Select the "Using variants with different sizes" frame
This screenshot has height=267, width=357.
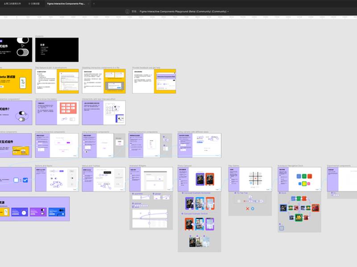(x=199, y=146)
